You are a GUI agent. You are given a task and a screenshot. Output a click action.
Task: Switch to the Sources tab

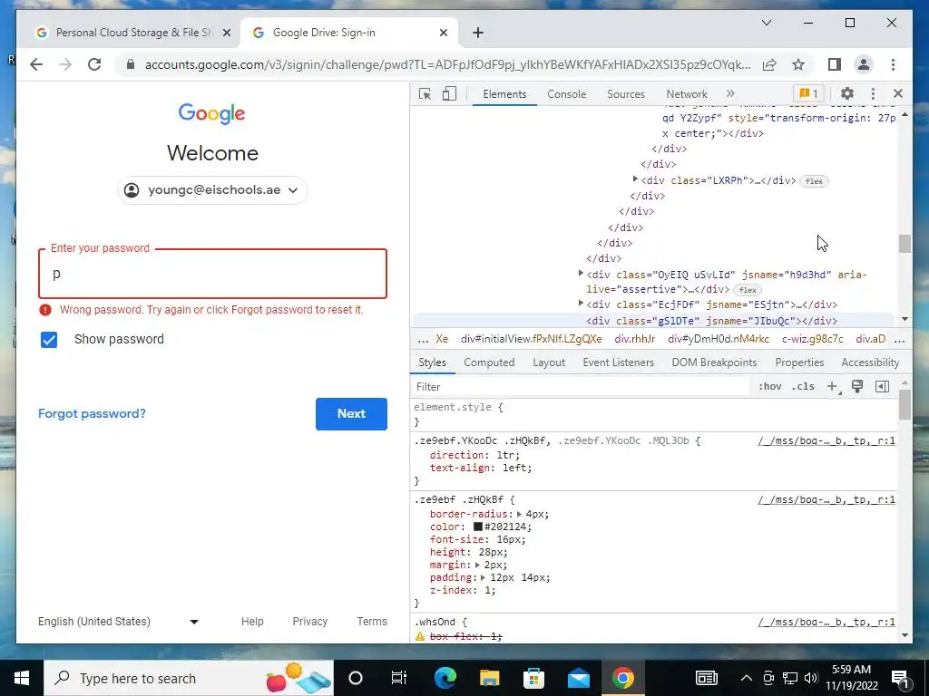pyautogui.click(x=626, y=94)
